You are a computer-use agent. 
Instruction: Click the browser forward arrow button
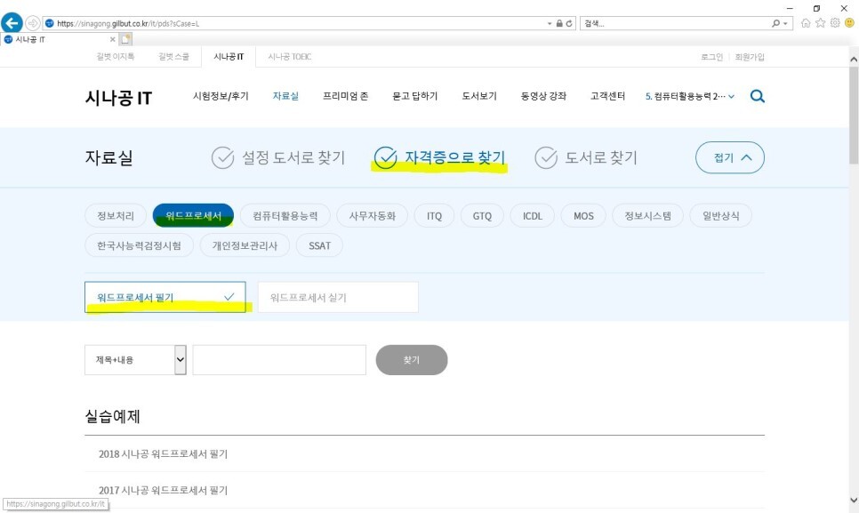pyautogui.click(x=33, y=23)
